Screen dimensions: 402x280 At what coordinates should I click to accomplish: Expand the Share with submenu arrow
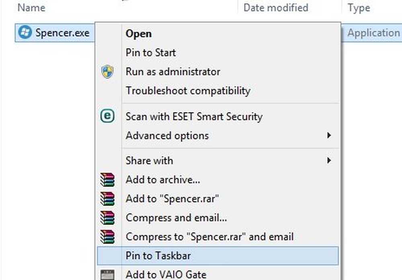pyautogui.click(x=329, y=160)
